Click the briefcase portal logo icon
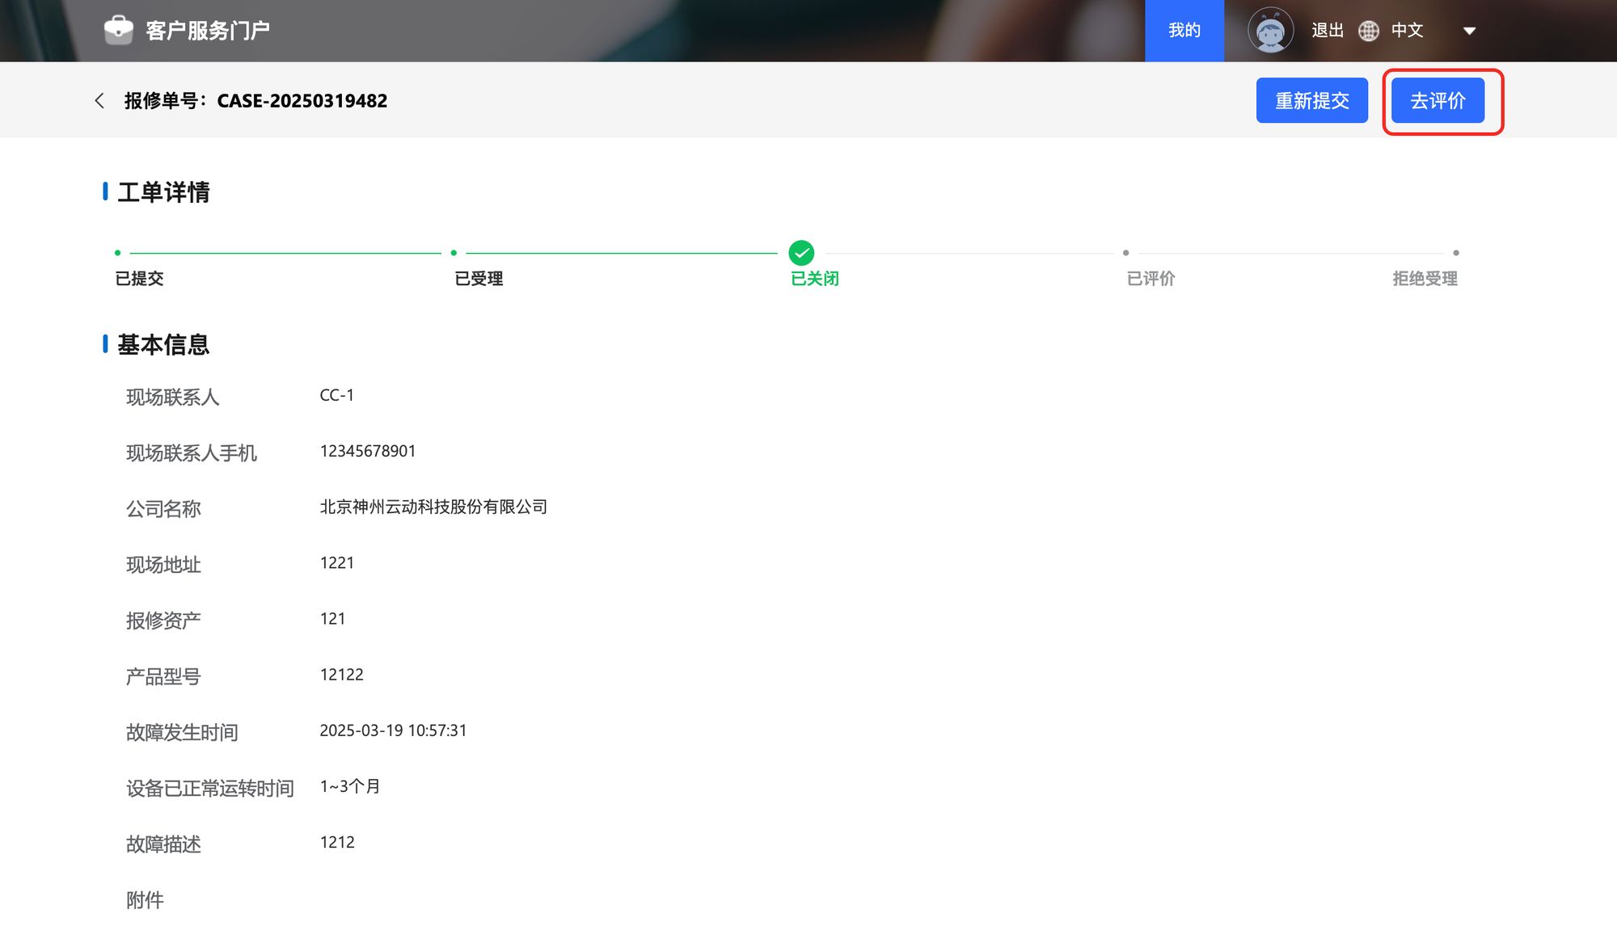Screen dimensions: 1617x926 pos(118,30)
